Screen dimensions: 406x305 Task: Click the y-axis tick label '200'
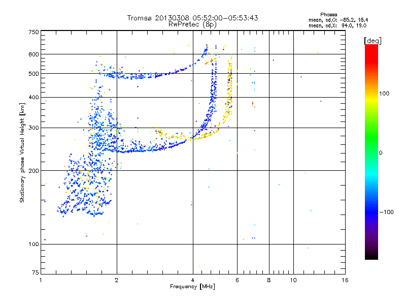click(x=34, y=171)
